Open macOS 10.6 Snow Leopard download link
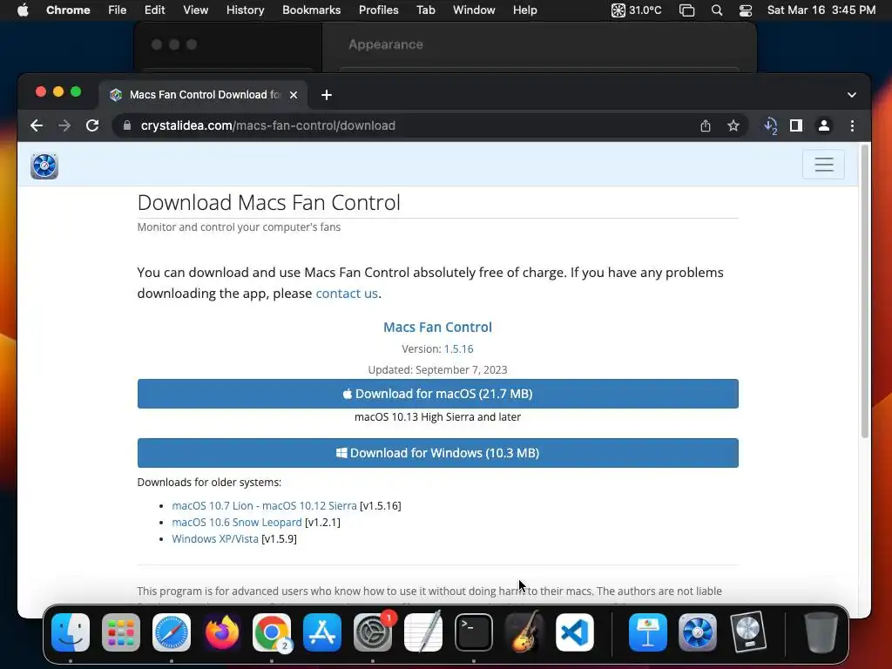This screenshot has height=669, width=892. [x=237, y=523]
